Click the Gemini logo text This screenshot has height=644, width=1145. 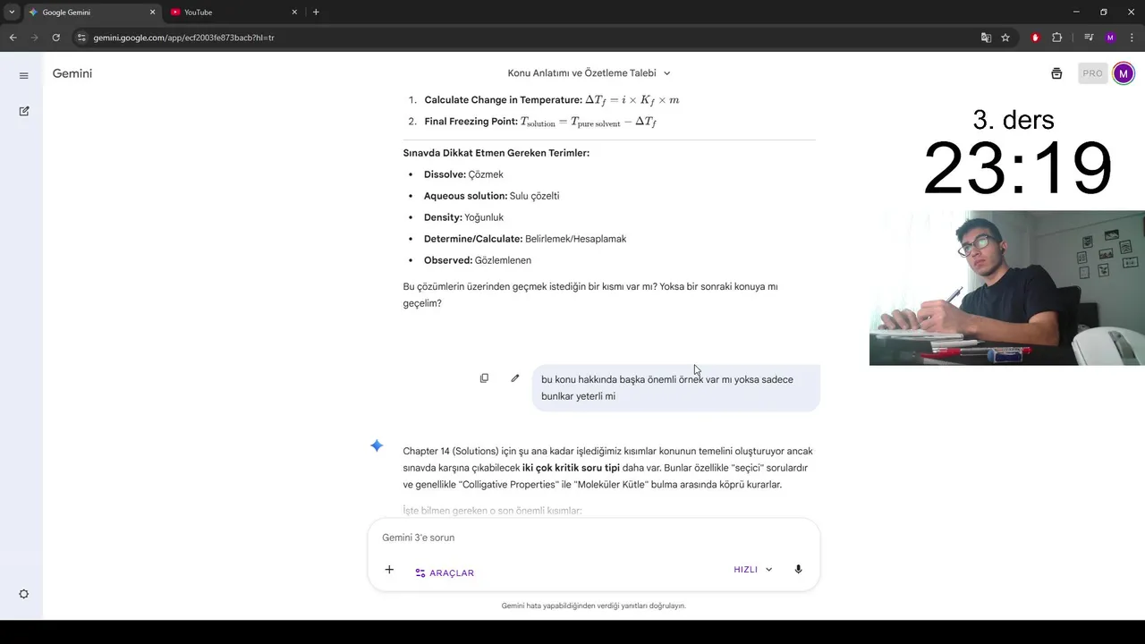pos(72,73)
